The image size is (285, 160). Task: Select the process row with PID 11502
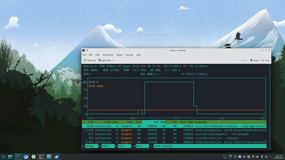pos(174,130)
